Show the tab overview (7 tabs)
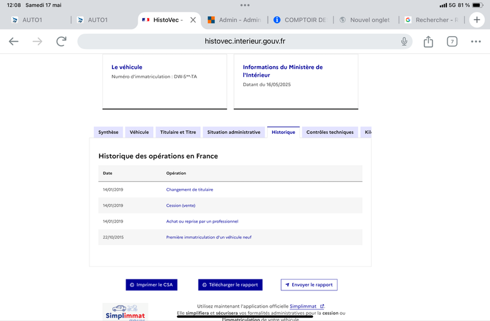The image size is (490, 321). tap(452, 41)
